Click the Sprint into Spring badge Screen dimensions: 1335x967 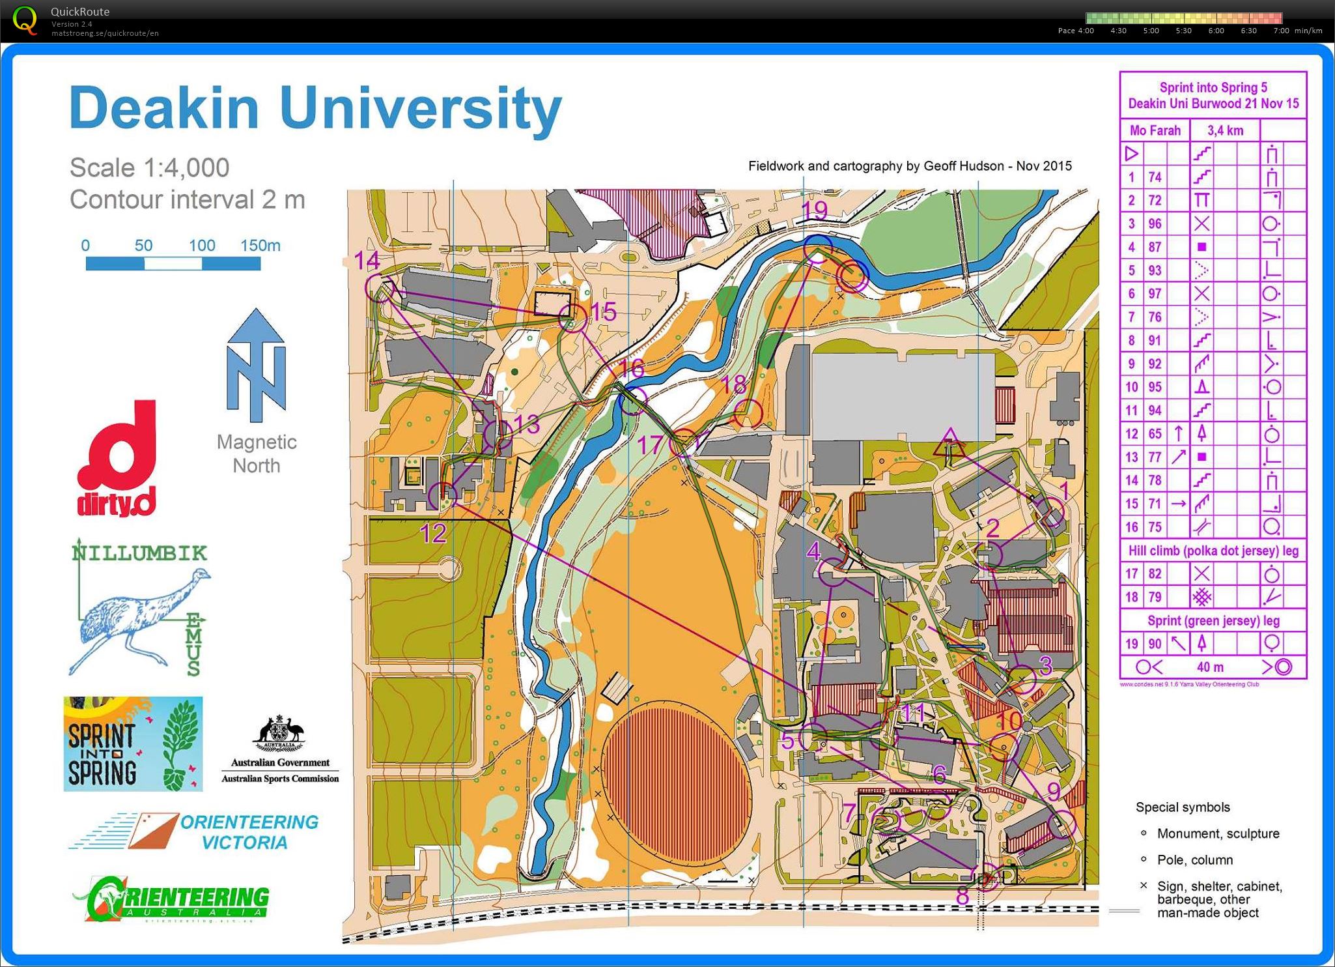click(133, 743)
